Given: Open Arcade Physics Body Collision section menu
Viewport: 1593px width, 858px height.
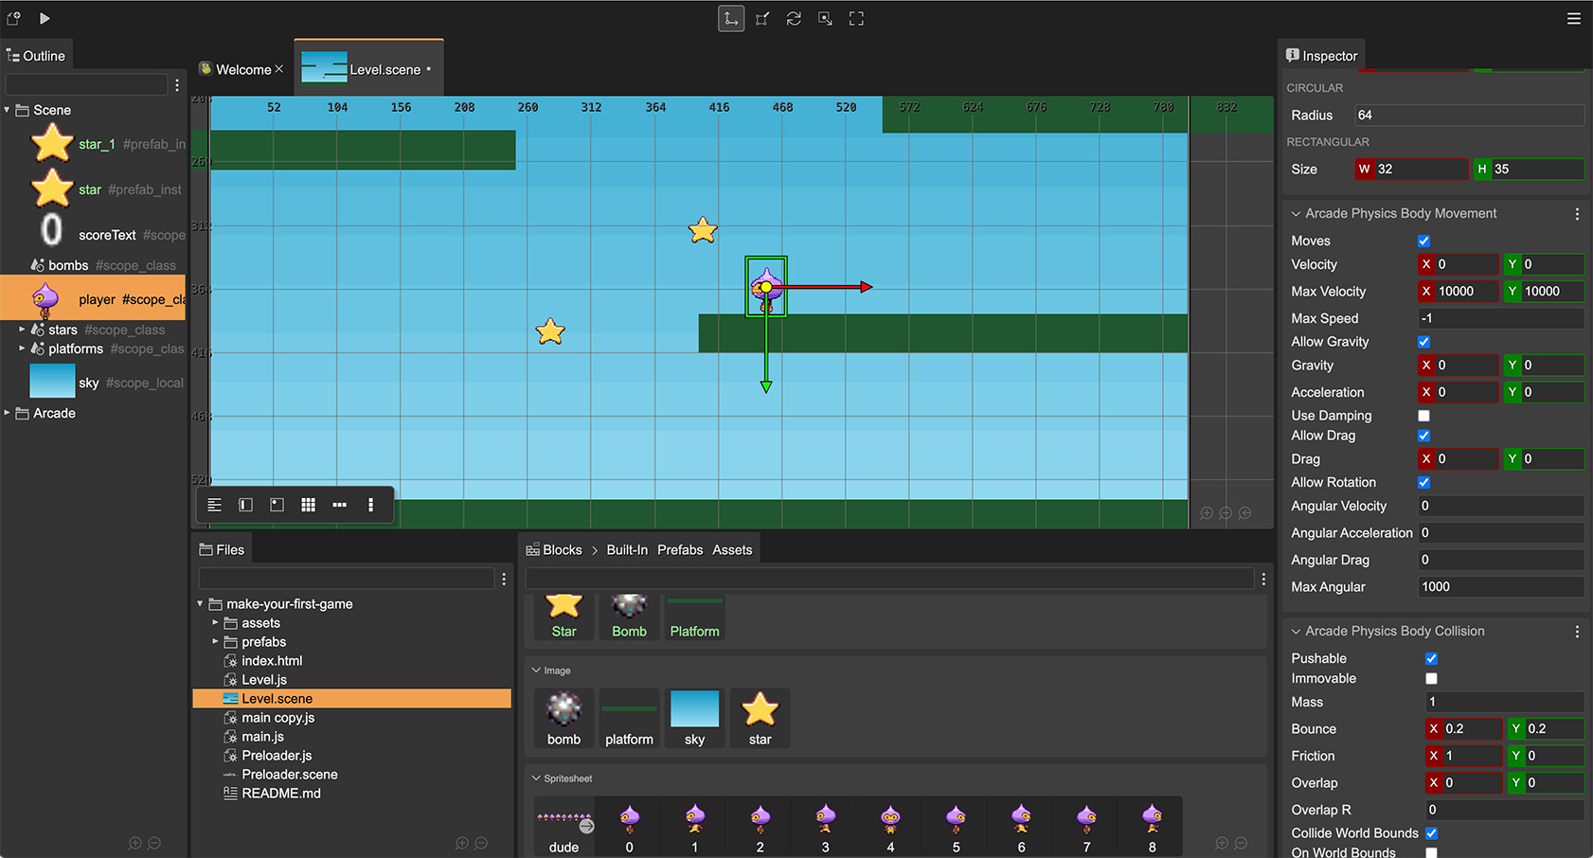Looking at the screenshot, I should (1577, 632).
